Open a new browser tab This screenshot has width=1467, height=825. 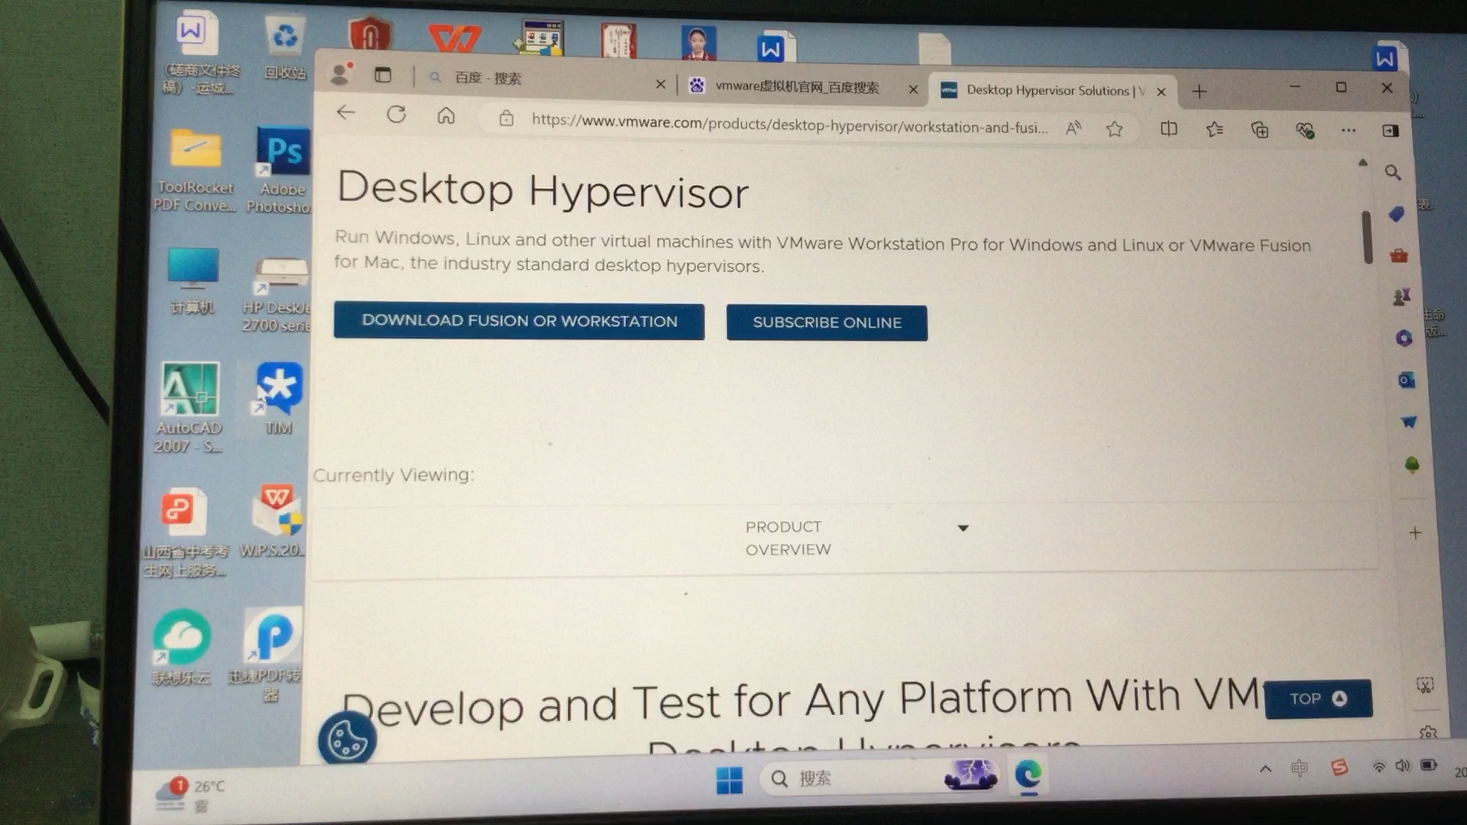pyautogui.click(x=1199, y=92)
